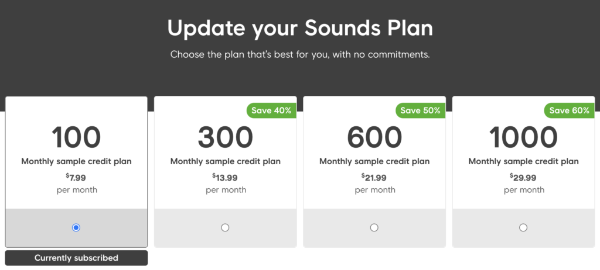
Task: Click the Update your Sounds Plan heading
Action: point(300,27)
